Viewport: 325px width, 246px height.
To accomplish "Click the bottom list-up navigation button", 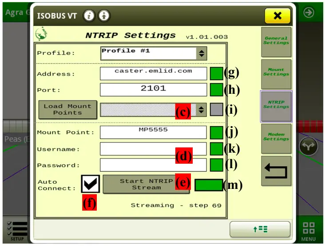I will 260,229.
